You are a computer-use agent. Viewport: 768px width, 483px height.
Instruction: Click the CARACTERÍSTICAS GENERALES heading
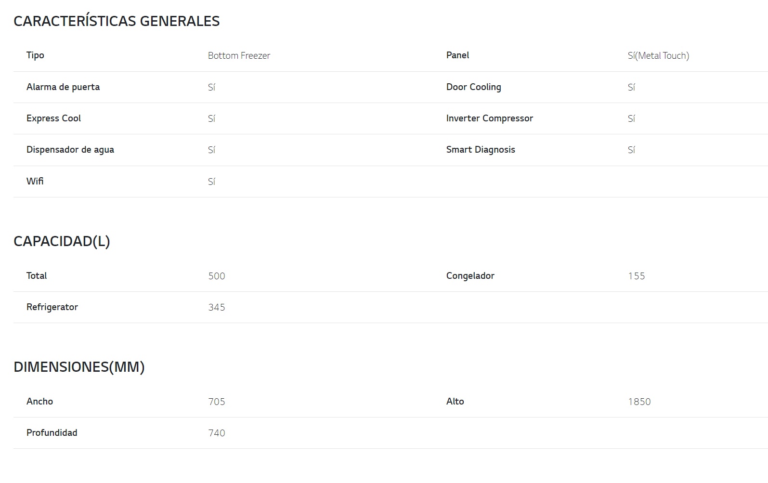[x=117, y=21]
